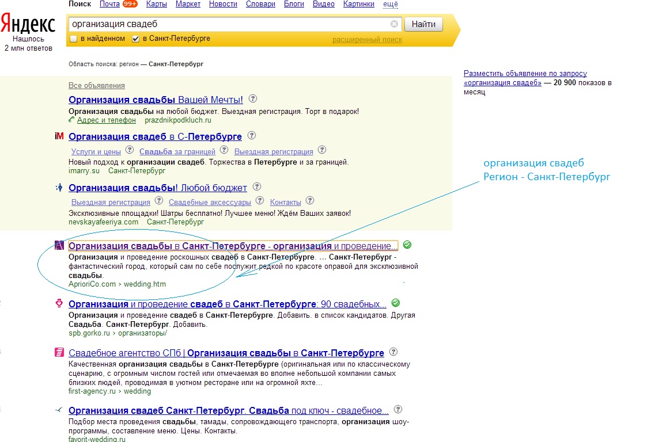The width and height of the screenshot is (655, 442).
Task: Open 'Блоги' service tab
Action: point(294,4)
